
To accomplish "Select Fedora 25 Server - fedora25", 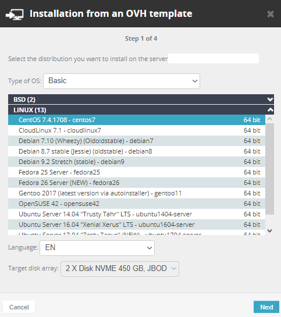I will (x=137, y=172).
